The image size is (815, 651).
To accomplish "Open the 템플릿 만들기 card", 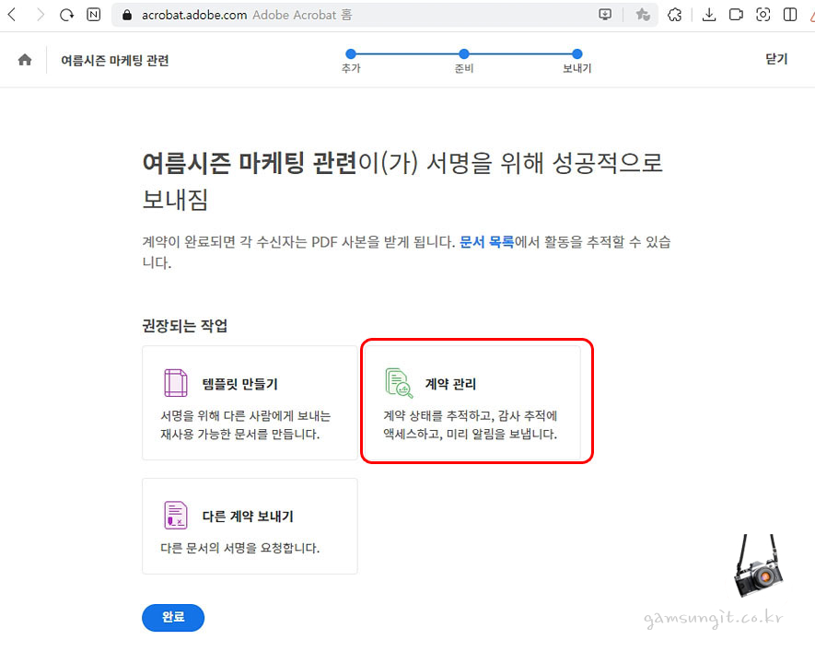I will tap(250, 402).
